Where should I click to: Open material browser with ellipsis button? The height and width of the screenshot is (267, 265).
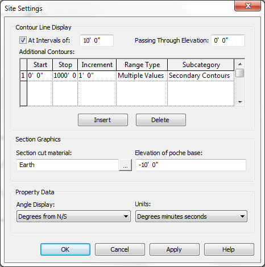pos(125,165)
